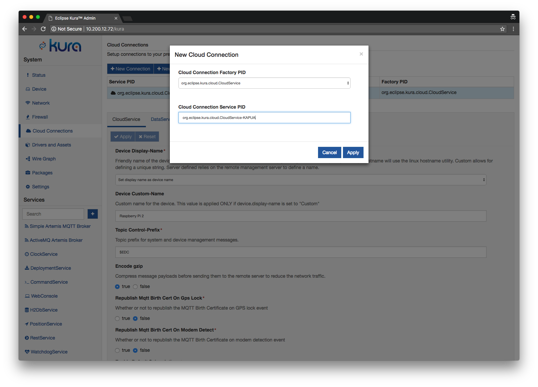Viewport: 538px width, 387px height.
Task: Set Republish on Modem Detect to false
Action: 135,350
